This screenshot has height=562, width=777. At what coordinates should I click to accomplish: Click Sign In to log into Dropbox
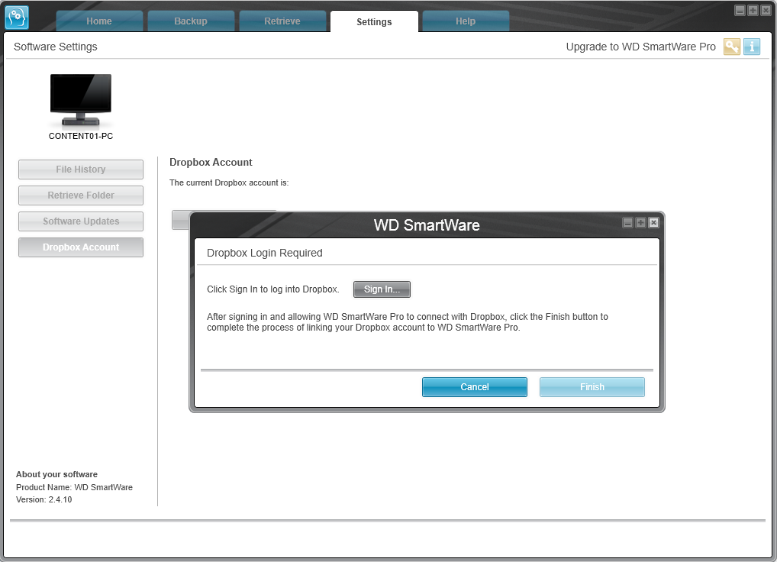coord(382,289)
